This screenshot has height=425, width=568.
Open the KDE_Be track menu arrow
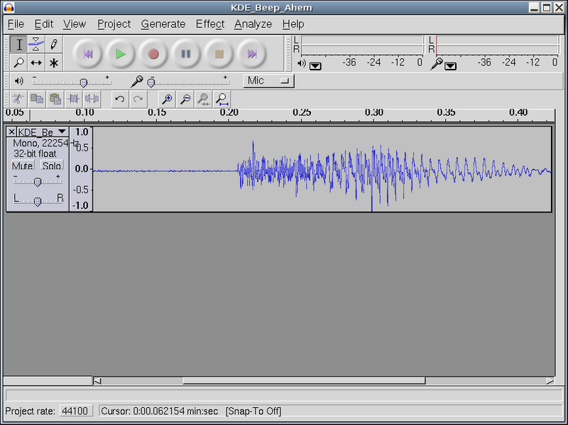62,131
